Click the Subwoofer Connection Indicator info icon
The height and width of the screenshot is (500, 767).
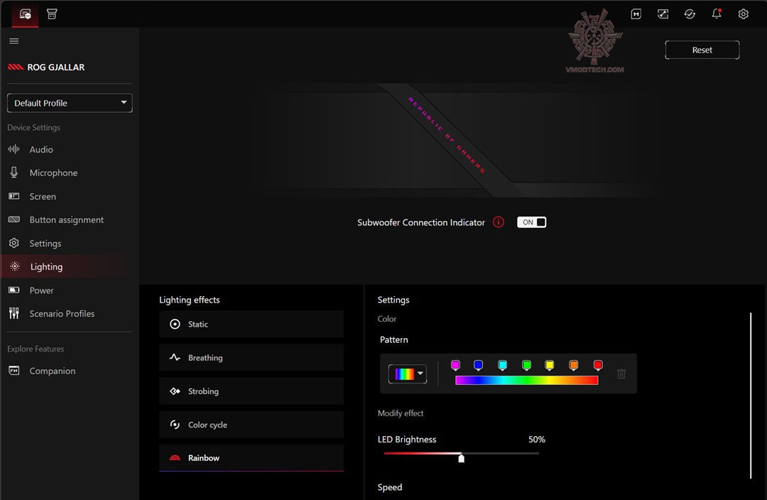(499, 222)
